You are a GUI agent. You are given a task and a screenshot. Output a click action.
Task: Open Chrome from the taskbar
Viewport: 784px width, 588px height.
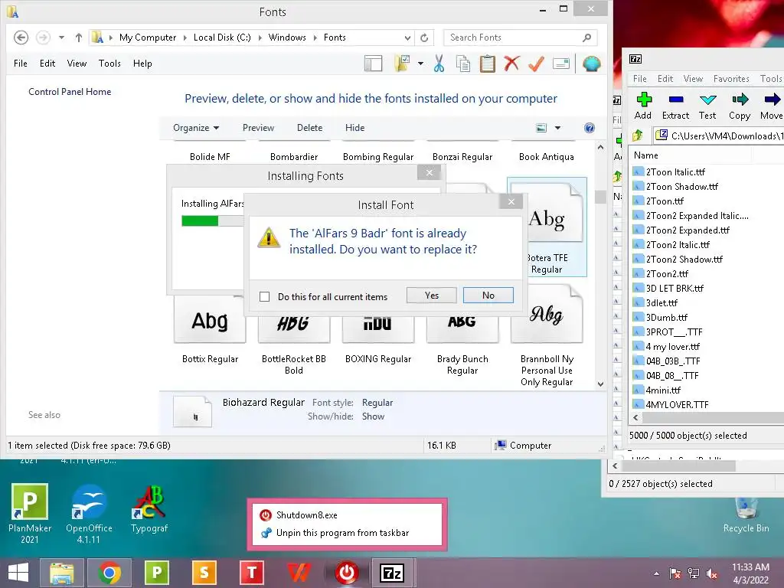click(109, 573)
